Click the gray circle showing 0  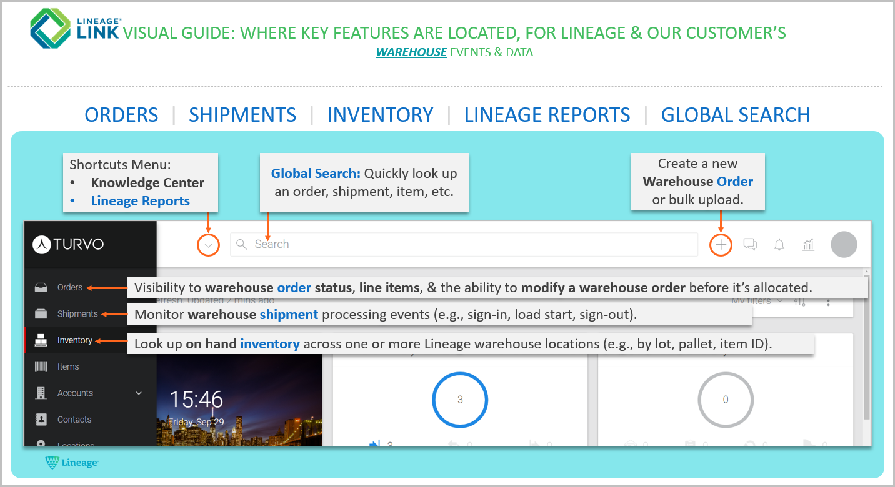point(725,400)
